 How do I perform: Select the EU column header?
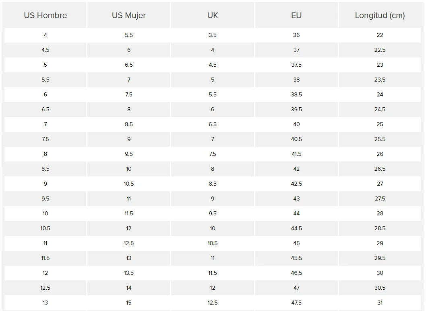[296, 15]
